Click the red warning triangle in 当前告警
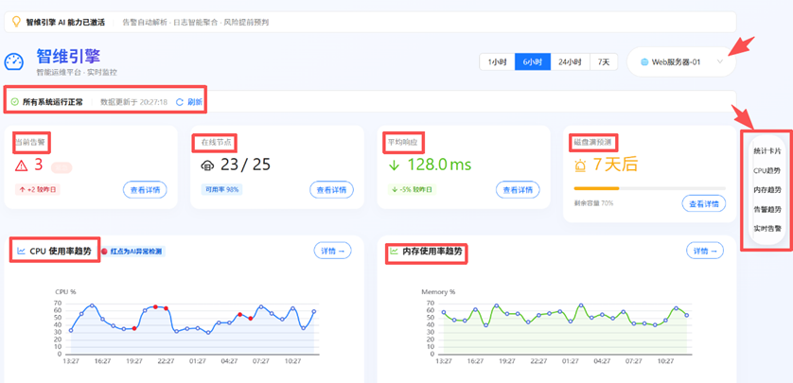The height and width of the screenshot is (383, 793). coord(21,165)
